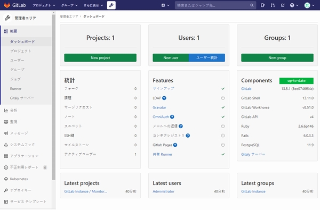
Task: Click the sidebar vertical scrollbar
Action: [54, 97]
